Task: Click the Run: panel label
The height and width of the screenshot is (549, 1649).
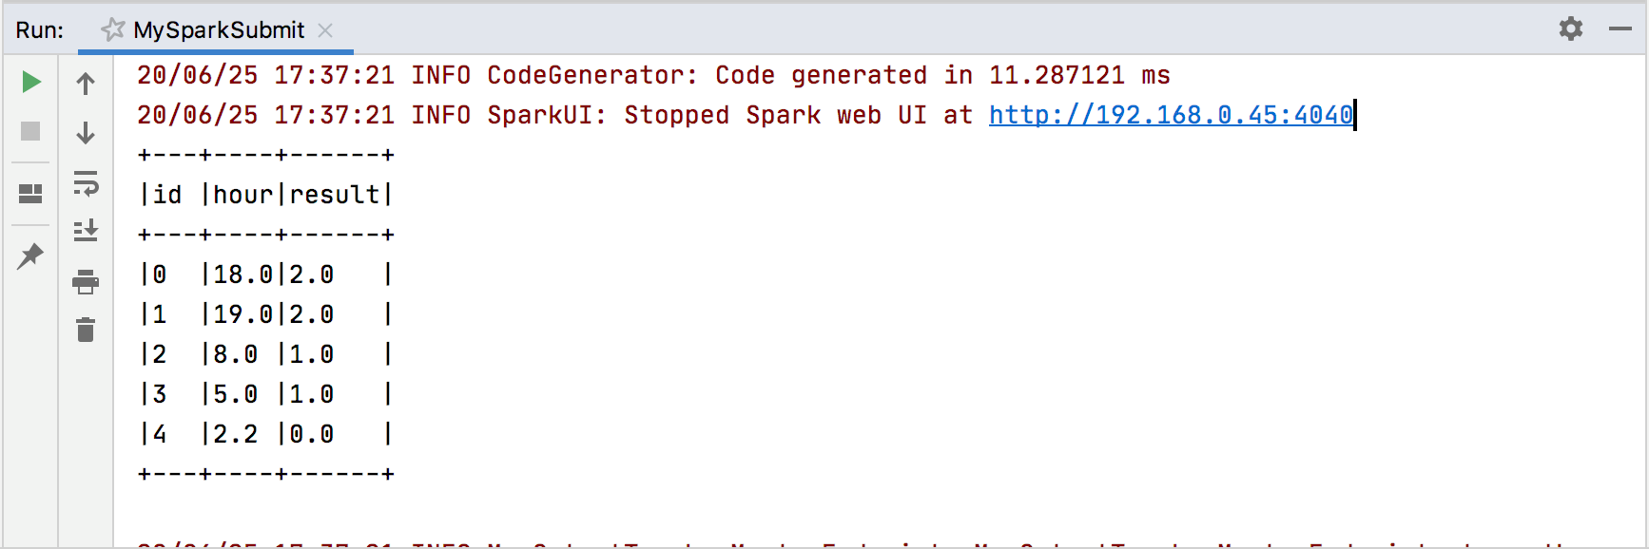Action: pyautogui.click(x=38, y=29)
